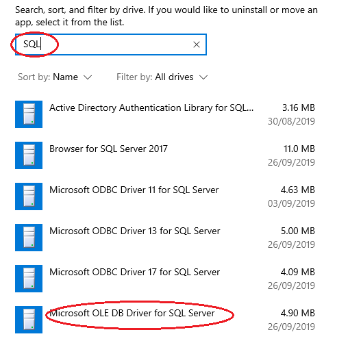
Task: Clear the search box with the X
Action: pyautogui.click(x=197, y=45)
